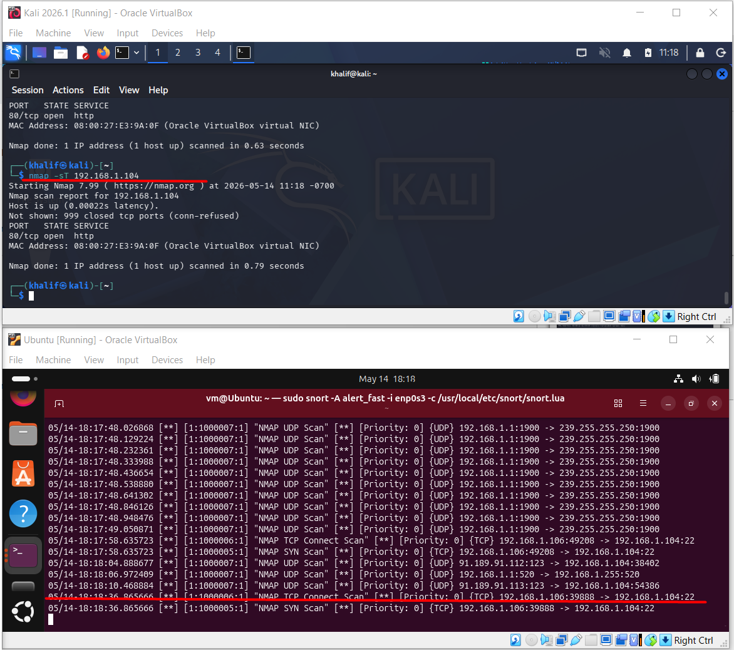734x650 pixels.
Task: Open Kali logout power icon
Action: 721,53
